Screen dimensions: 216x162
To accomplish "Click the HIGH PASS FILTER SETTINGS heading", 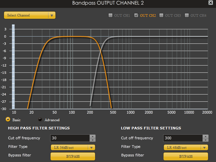I will click(39, 128).
